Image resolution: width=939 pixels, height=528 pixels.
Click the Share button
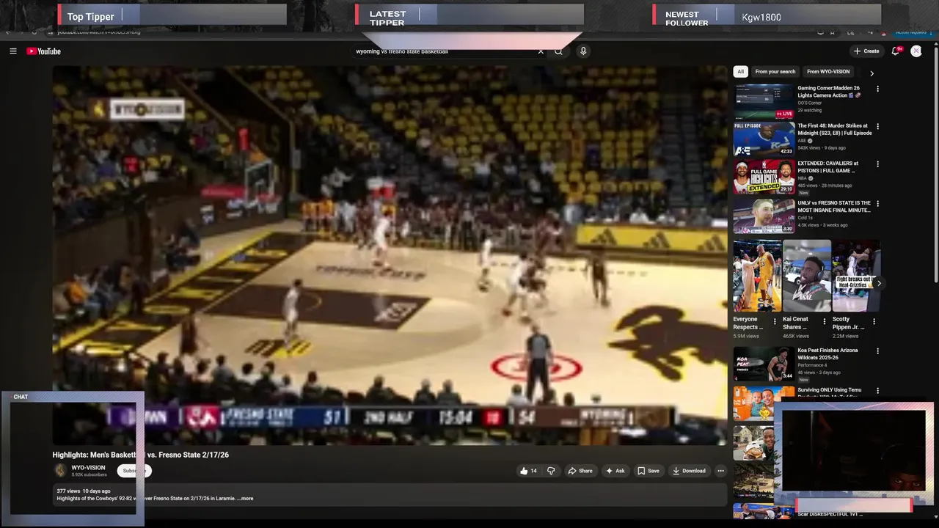[580, 471]
